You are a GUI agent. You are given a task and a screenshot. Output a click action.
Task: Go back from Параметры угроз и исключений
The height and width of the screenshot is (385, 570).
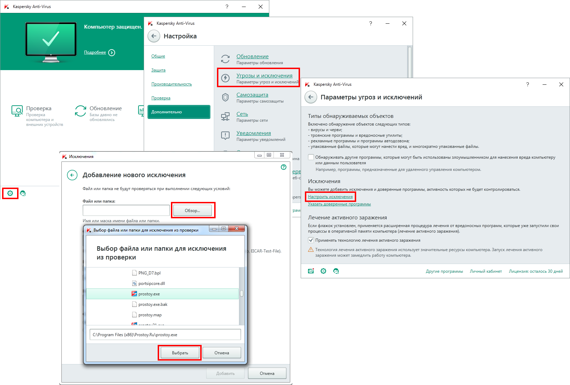[311, 97]
